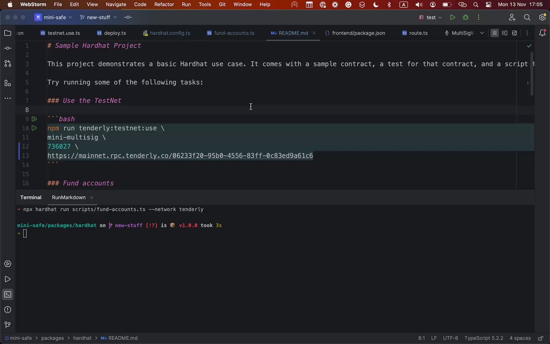550x344 pixels.
Task: Close the README.md tab
Action: pyautogui.click(x=314, y=33)
